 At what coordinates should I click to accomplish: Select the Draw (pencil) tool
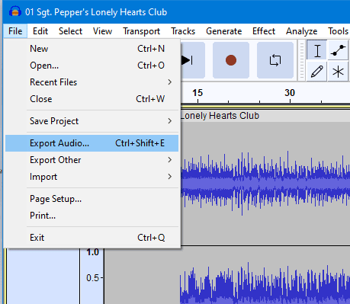(317, 72)
